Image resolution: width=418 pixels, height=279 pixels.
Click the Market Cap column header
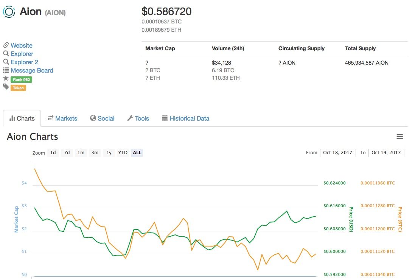coord(160,48)
